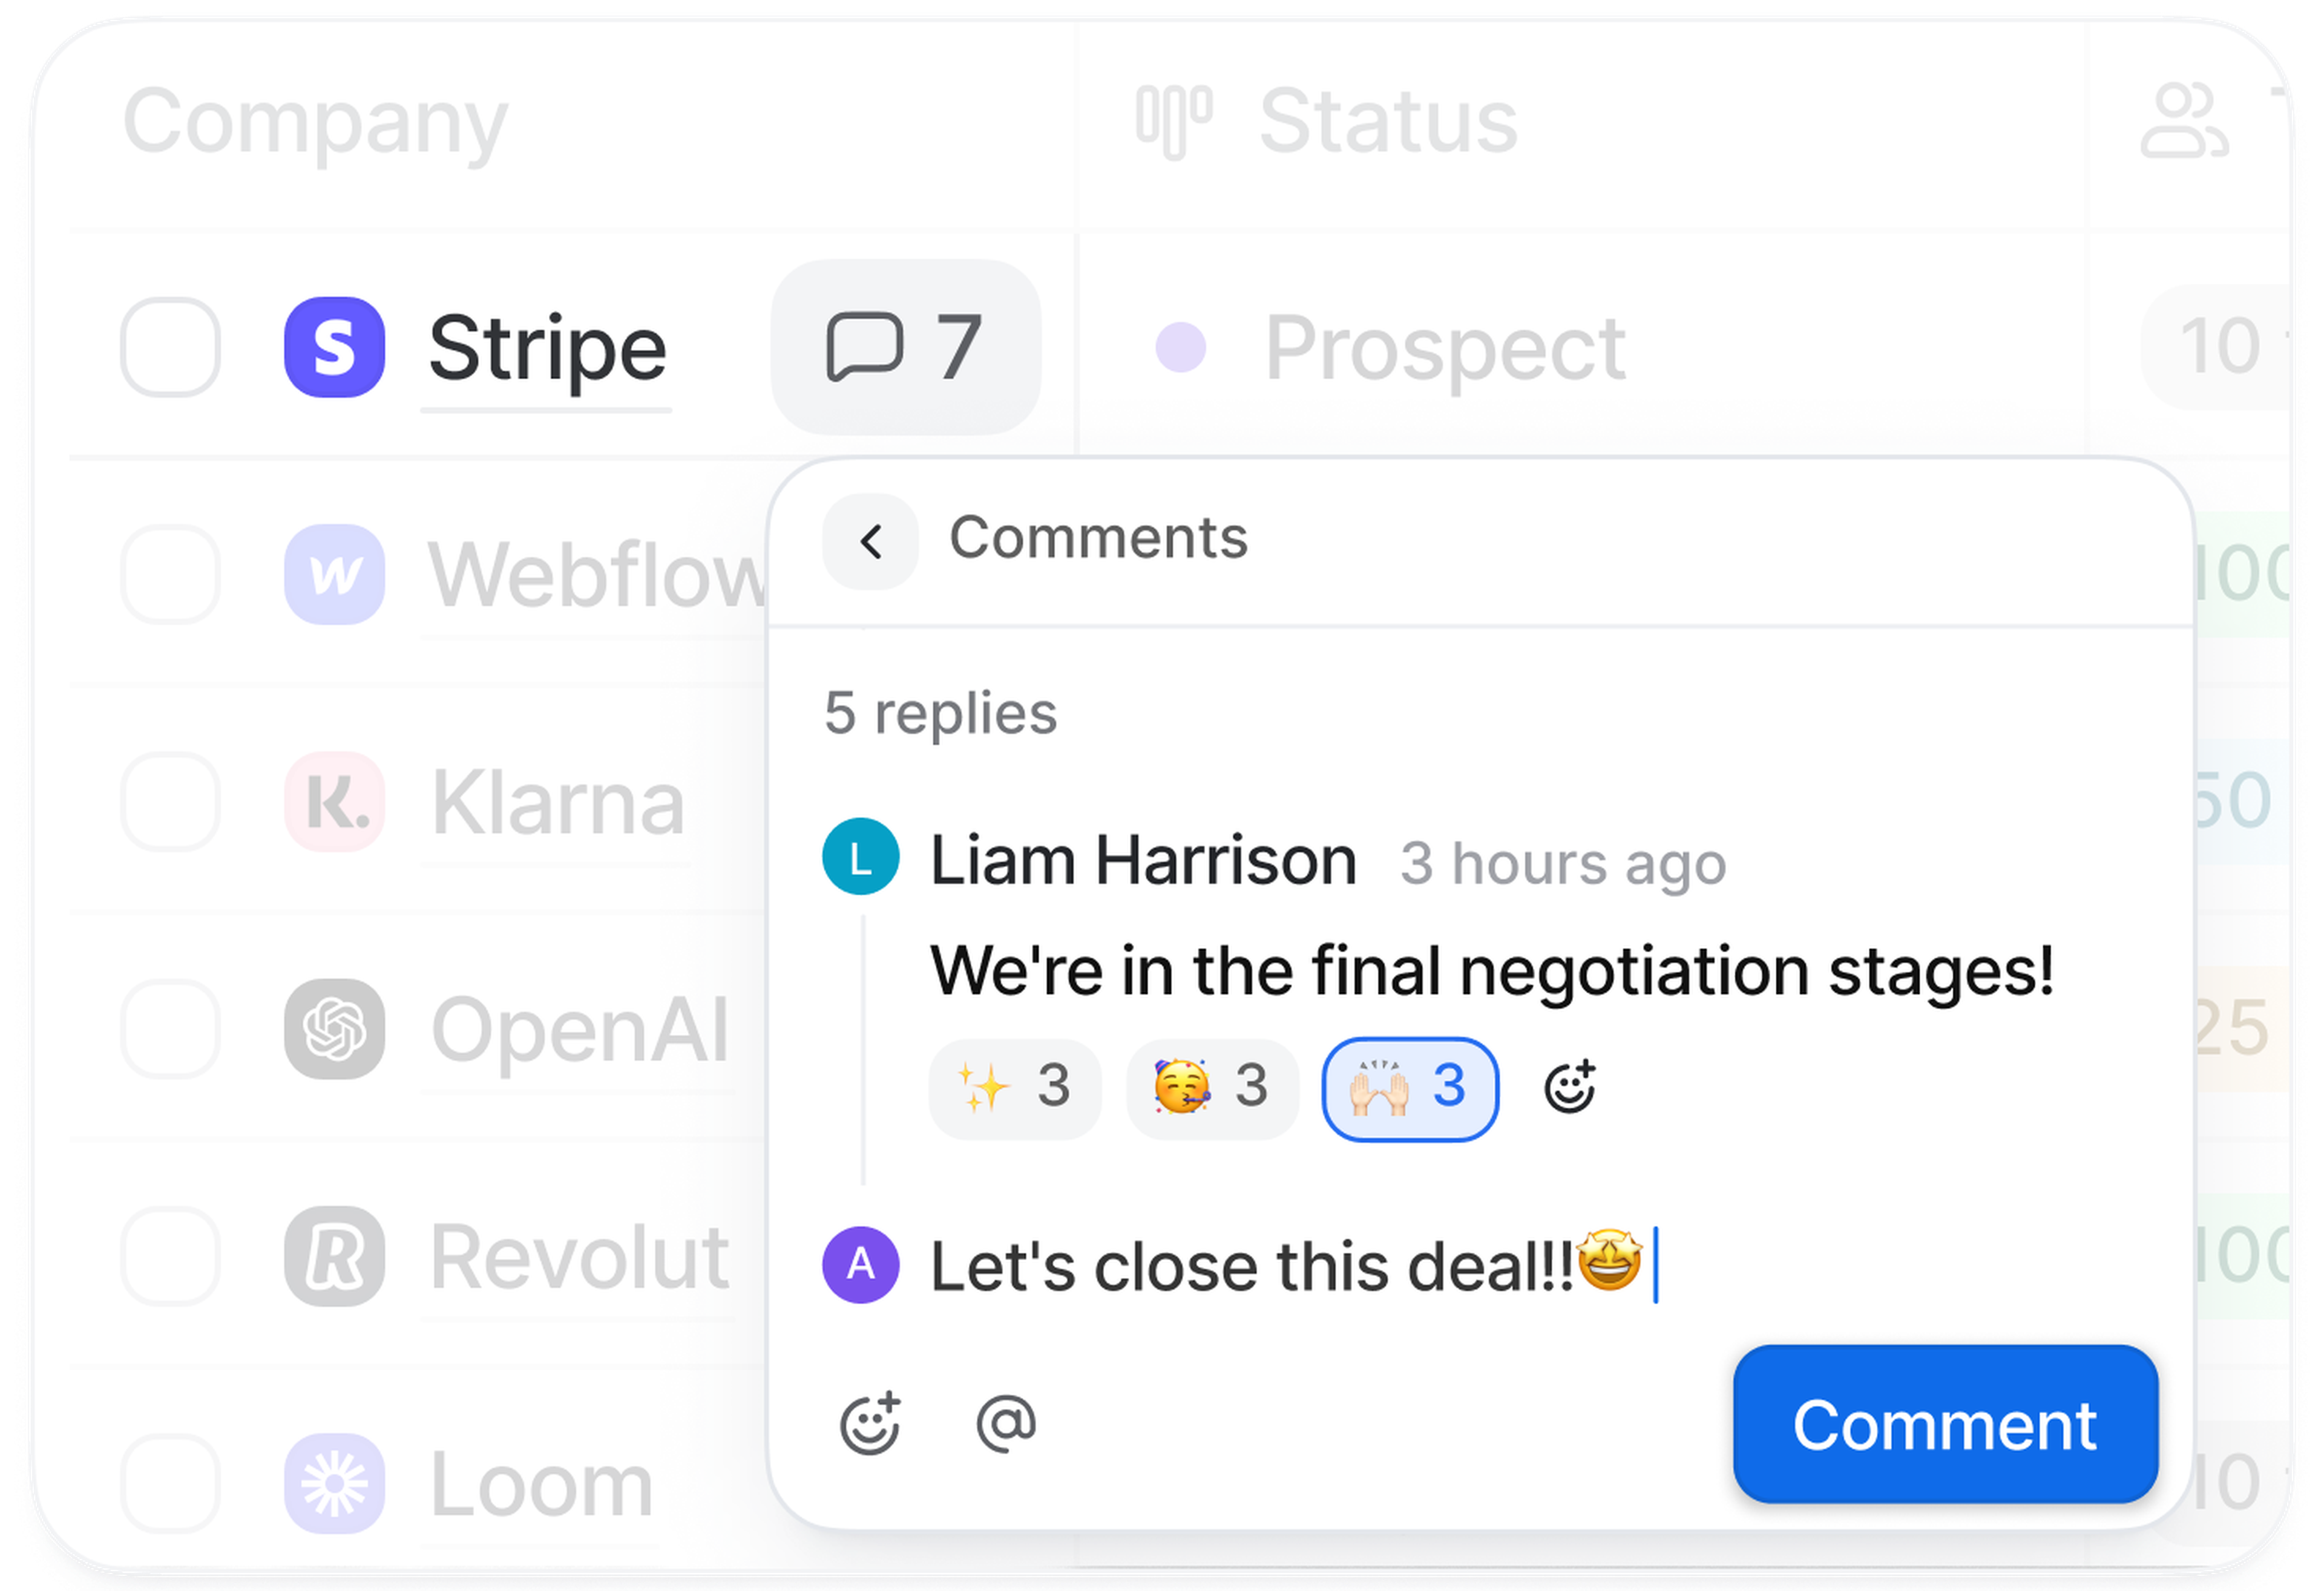The height and width of the screenshot is (1591, 2324).
Task: Click into the reply text field
Action: click(1400, 1266)
